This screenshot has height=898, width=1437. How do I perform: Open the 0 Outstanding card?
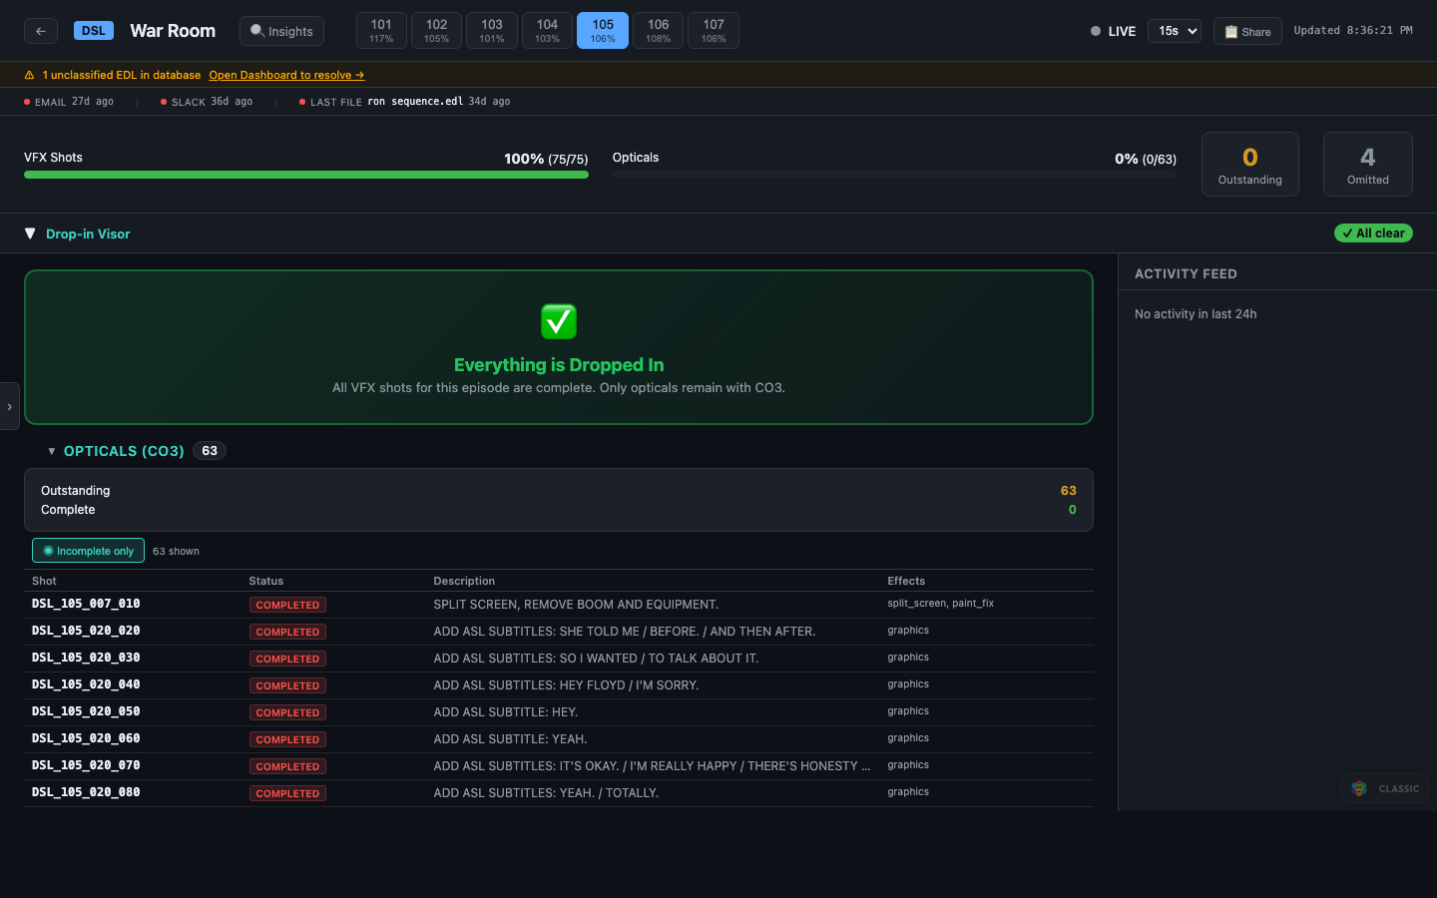pyautogui.click(x=1250, y=165)
